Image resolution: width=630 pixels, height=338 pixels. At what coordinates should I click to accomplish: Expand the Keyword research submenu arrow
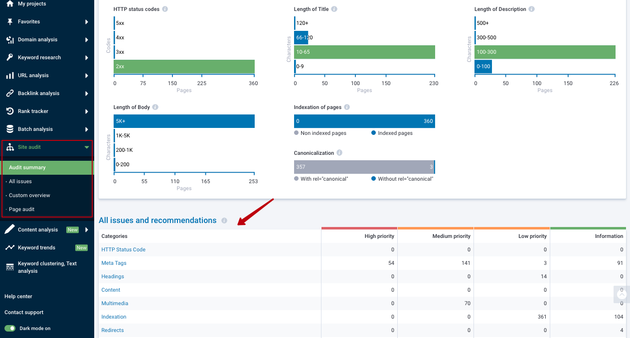87,58
